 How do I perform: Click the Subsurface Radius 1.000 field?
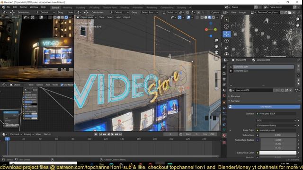(278, 140)
